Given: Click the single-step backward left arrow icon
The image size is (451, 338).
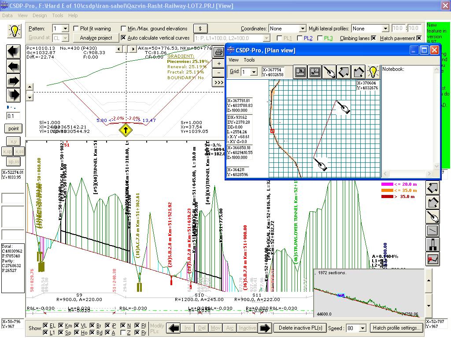Looking at the screenshot, I should pos(13,66).
